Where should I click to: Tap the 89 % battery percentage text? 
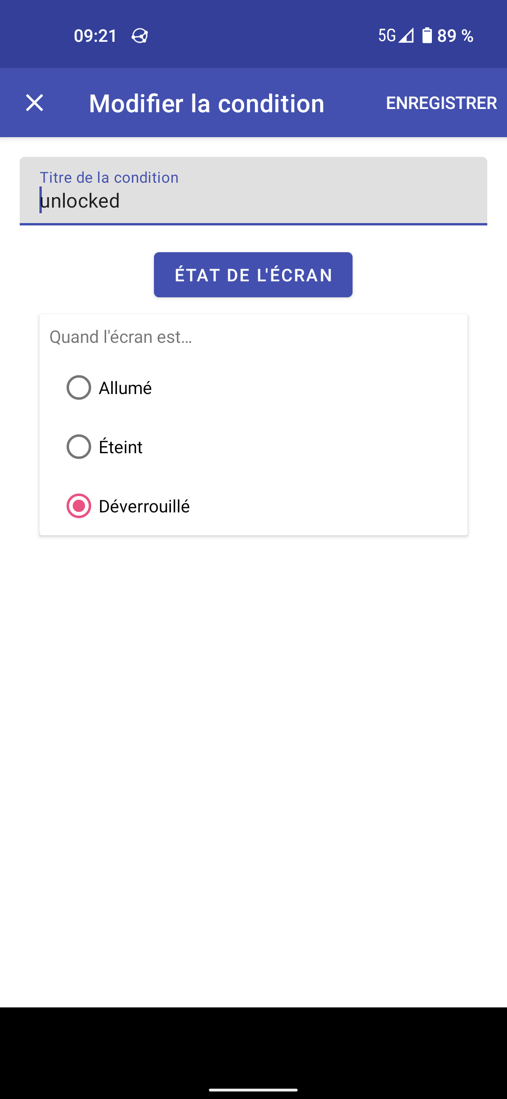455,36
